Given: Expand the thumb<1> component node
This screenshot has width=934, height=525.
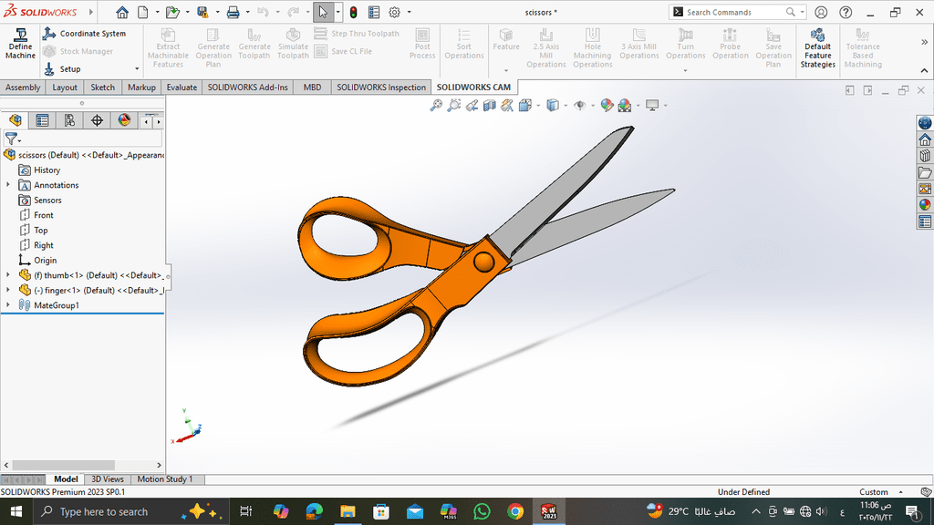Looking at the screenshot, I should (x=8, y=275).
